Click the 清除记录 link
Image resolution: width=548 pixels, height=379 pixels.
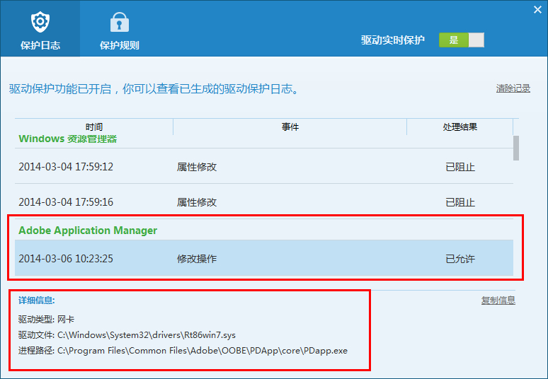(513, 88)
